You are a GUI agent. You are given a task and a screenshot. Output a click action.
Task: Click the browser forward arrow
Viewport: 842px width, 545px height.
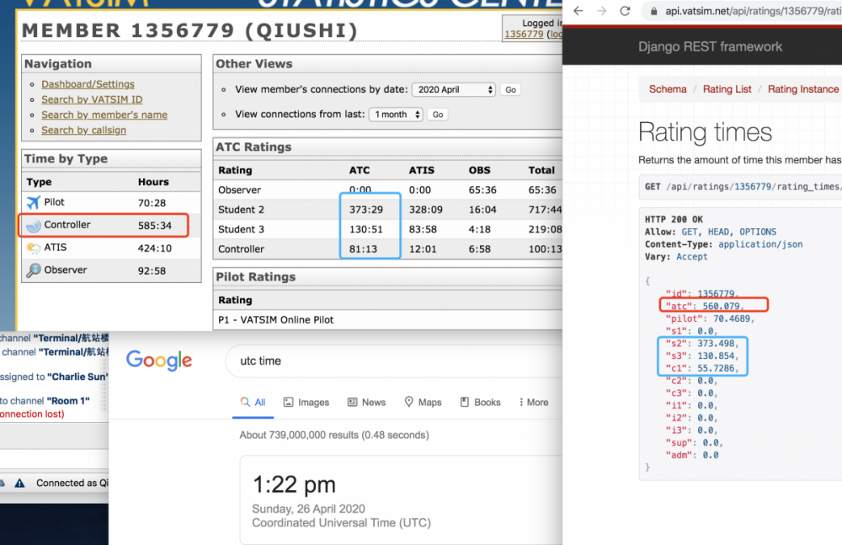(600, 11)
